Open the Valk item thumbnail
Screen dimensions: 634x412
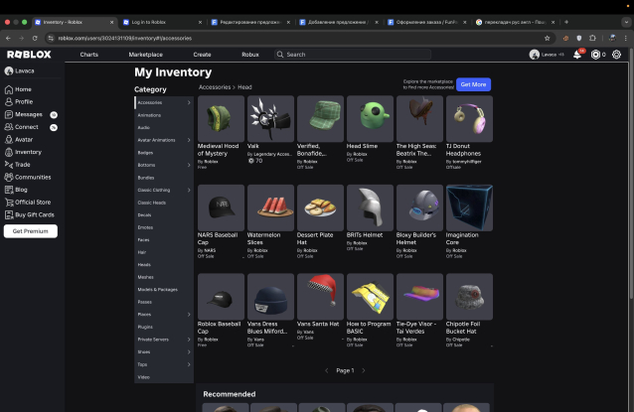[x=270, y=119]
